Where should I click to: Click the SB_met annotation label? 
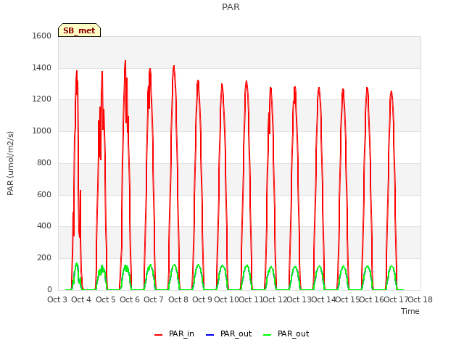coord(79,30)
